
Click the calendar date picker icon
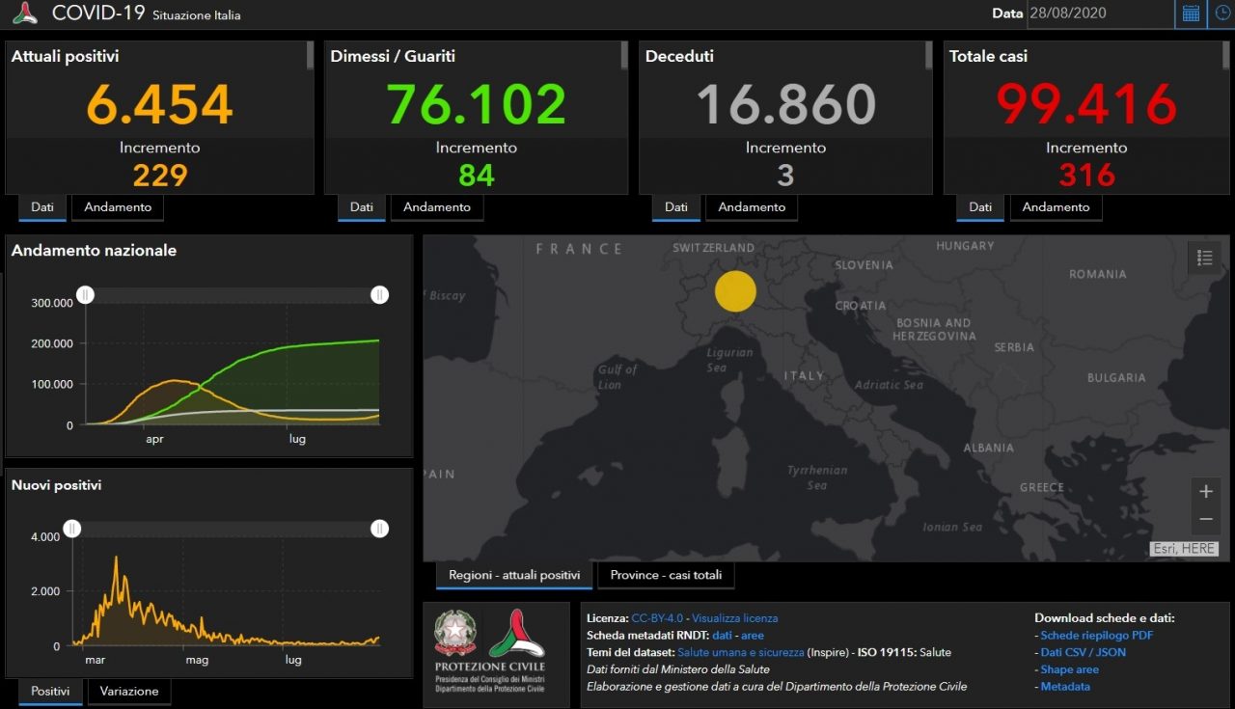click(1191, 14)
